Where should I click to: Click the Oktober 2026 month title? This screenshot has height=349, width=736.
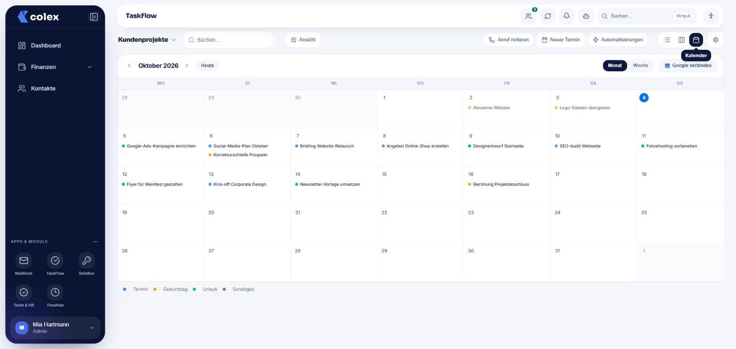[158, 66]
